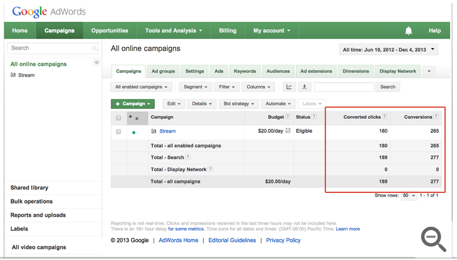Open the Stream campaign link
The image size is (457, 260).
tap(167, 131)
